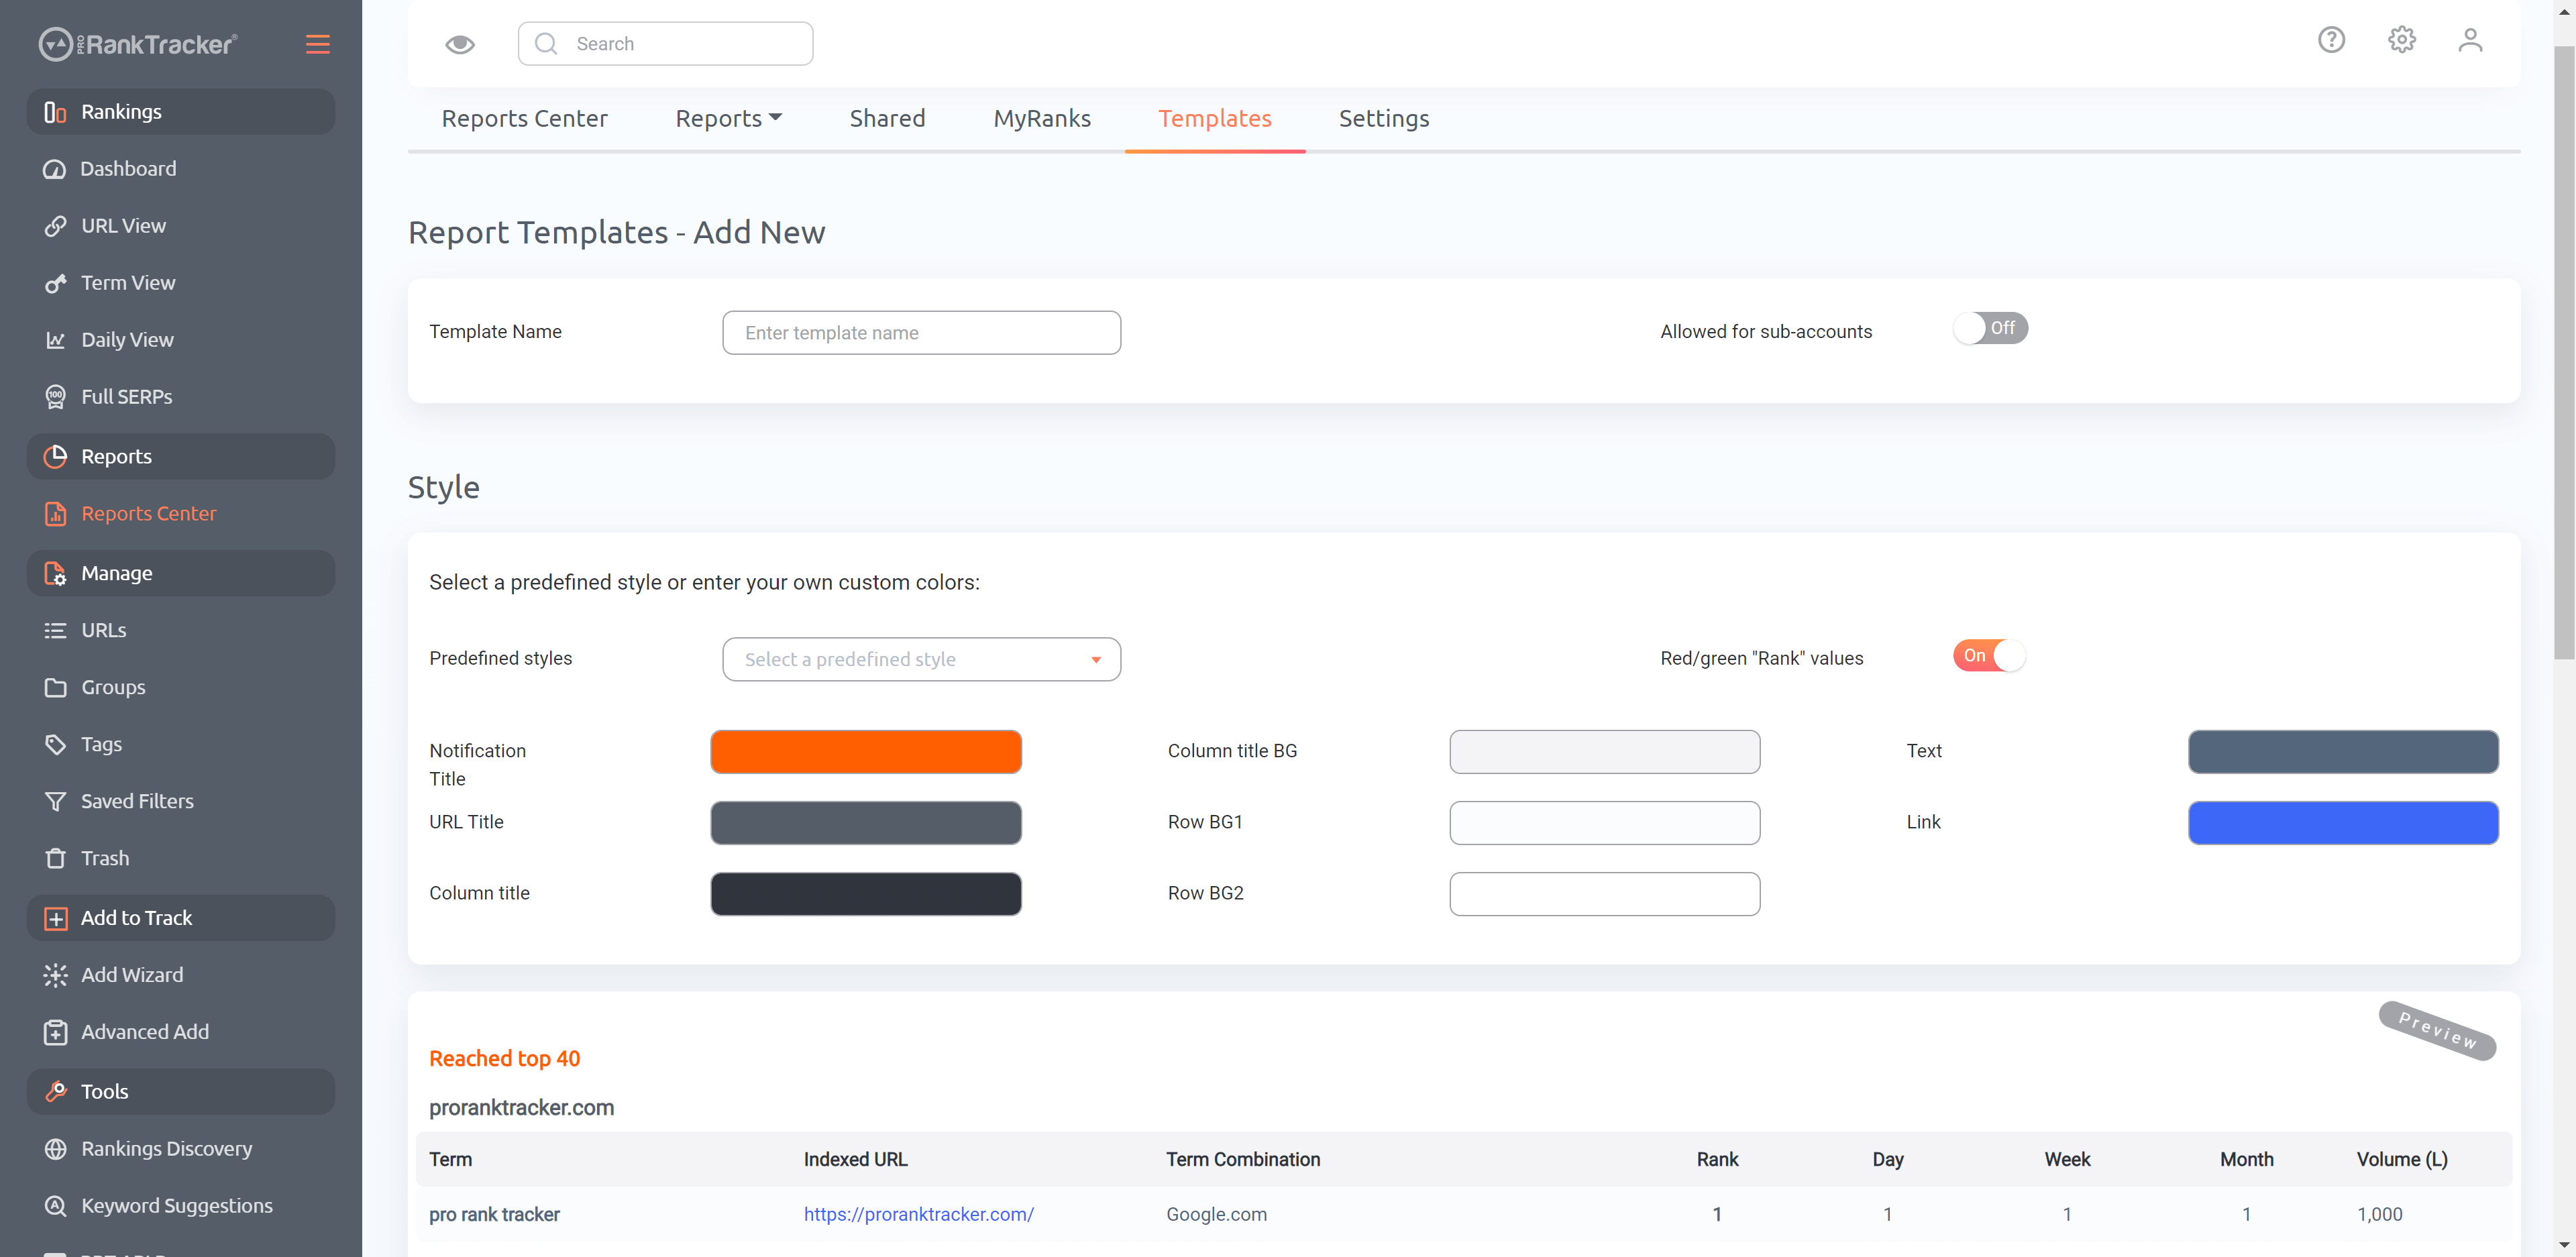2576x1257 pixels.
Task: Select the Term View sidebar icon
Action: [x=56, y=283]
